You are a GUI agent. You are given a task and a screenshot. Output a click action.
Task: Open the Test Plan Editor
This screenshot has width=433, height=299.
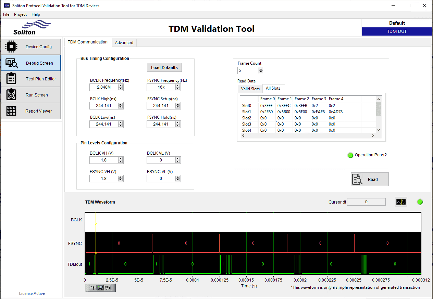click(x=31, y=79)
